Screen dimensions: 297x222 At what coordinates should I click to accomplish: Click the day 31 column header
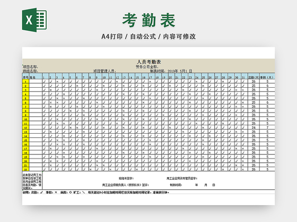coord(244,76)
